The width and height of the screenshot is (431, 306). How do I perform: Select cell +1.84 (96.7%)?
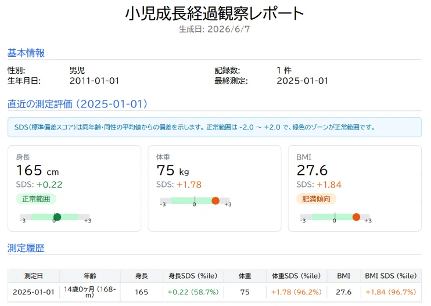(390, 292)
